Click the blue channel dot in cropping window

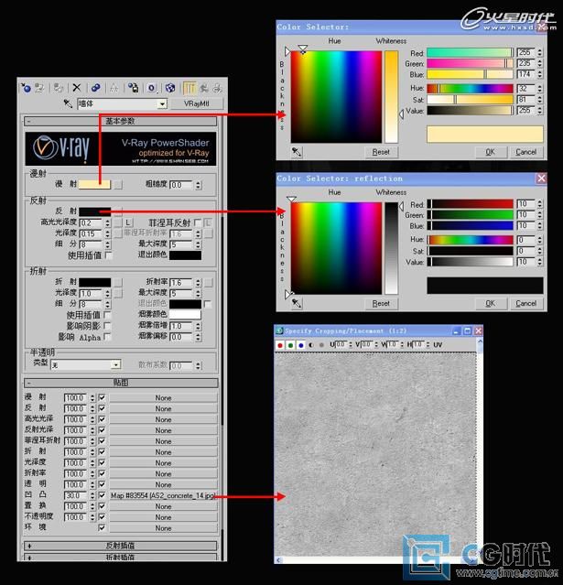coord(300,345)
